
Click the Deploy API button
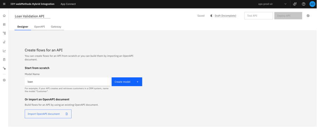pyautogui.click(x=288, y=16)
